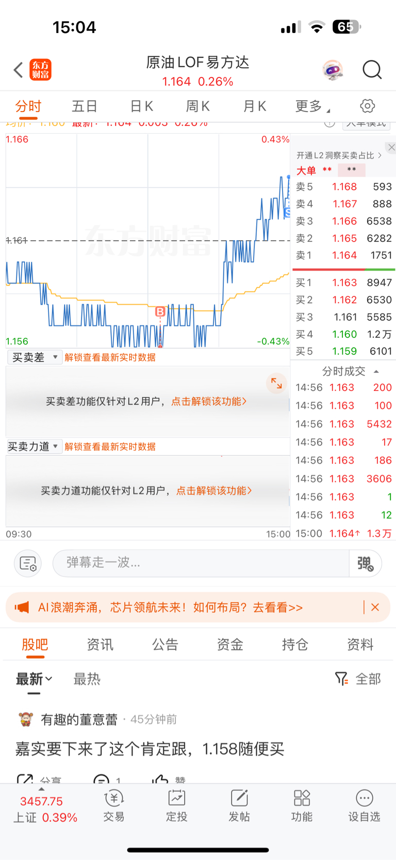The width and height of the screenshot is (396, 860).
Task: Select the 卖5 price 1.168 row
Action: tap(344, 186)
